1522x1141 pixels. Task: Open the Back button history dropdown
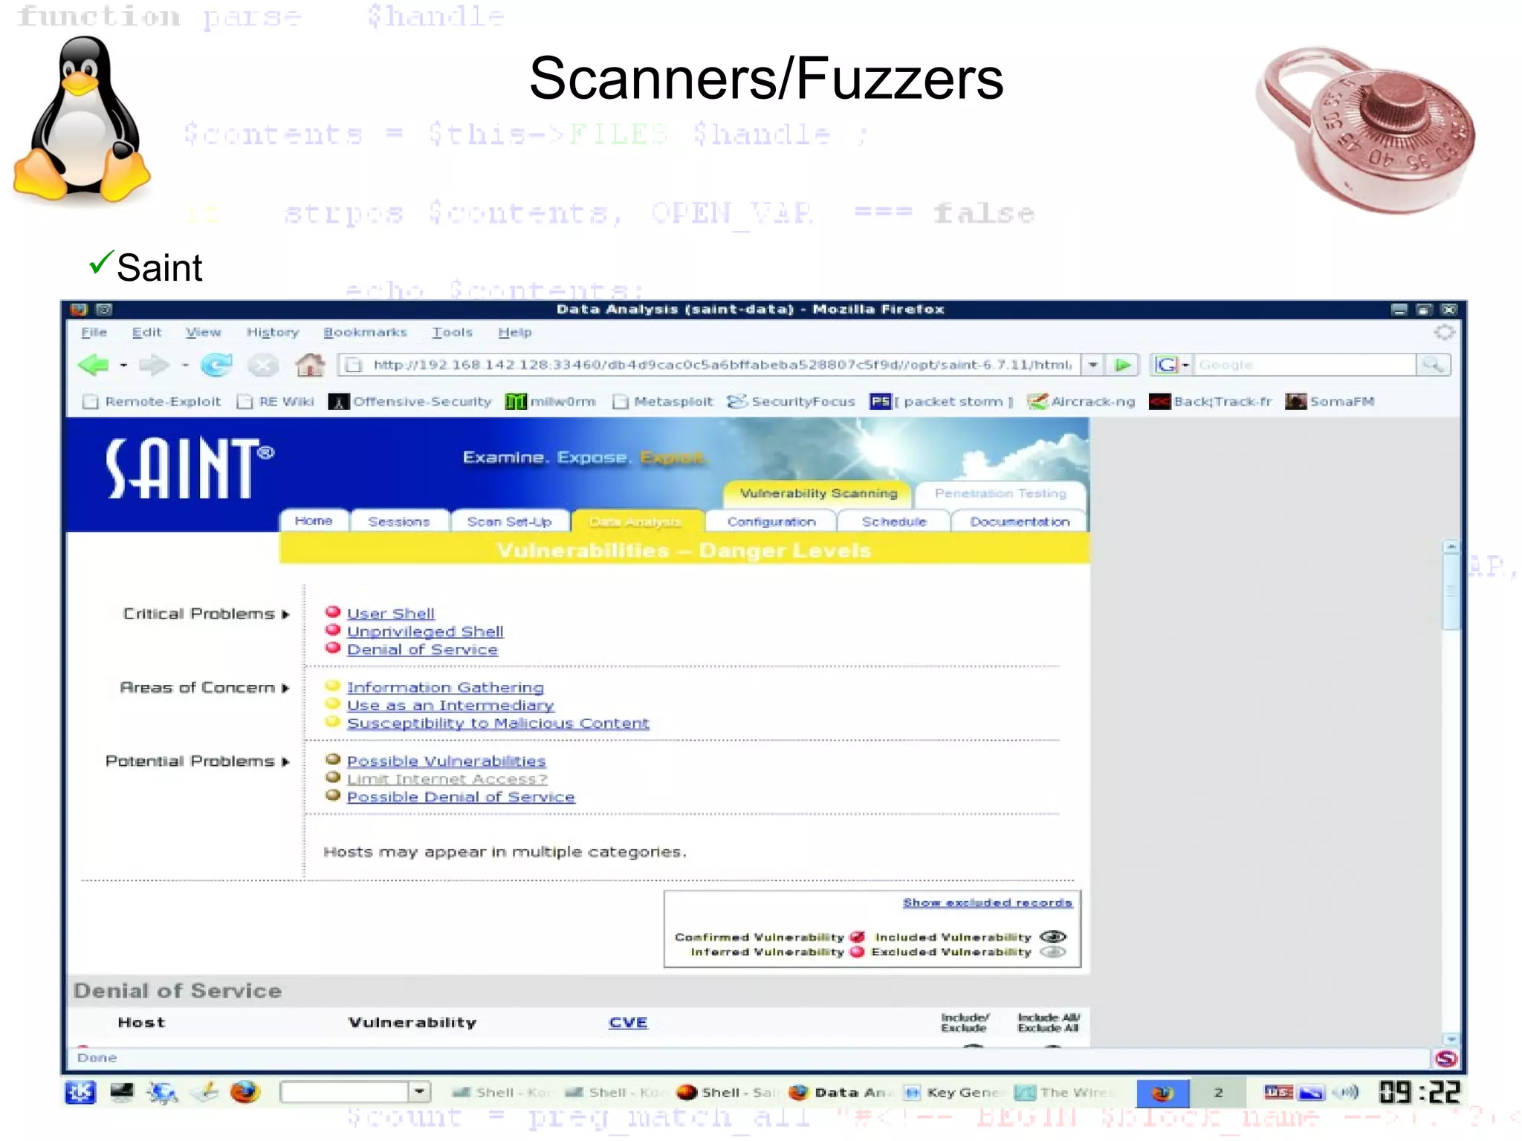click(x=123, y=365)
